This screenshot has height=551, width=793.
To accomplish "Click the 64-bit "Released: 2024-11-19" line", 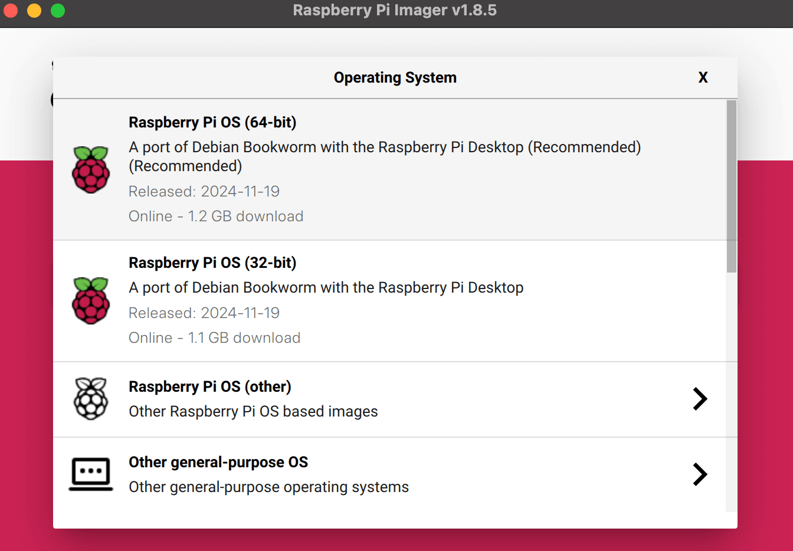I will [204, 191].
